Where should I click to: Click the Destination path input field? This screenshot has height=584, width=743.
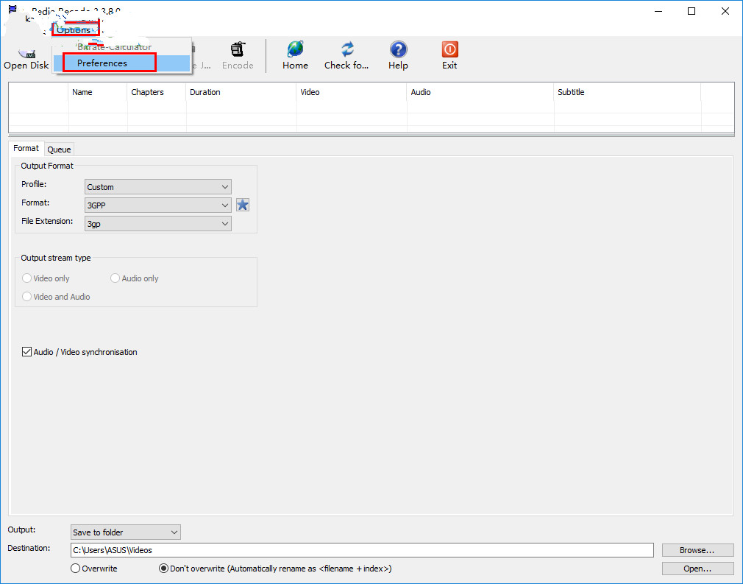pyautogui.click(x=362, y=550)
